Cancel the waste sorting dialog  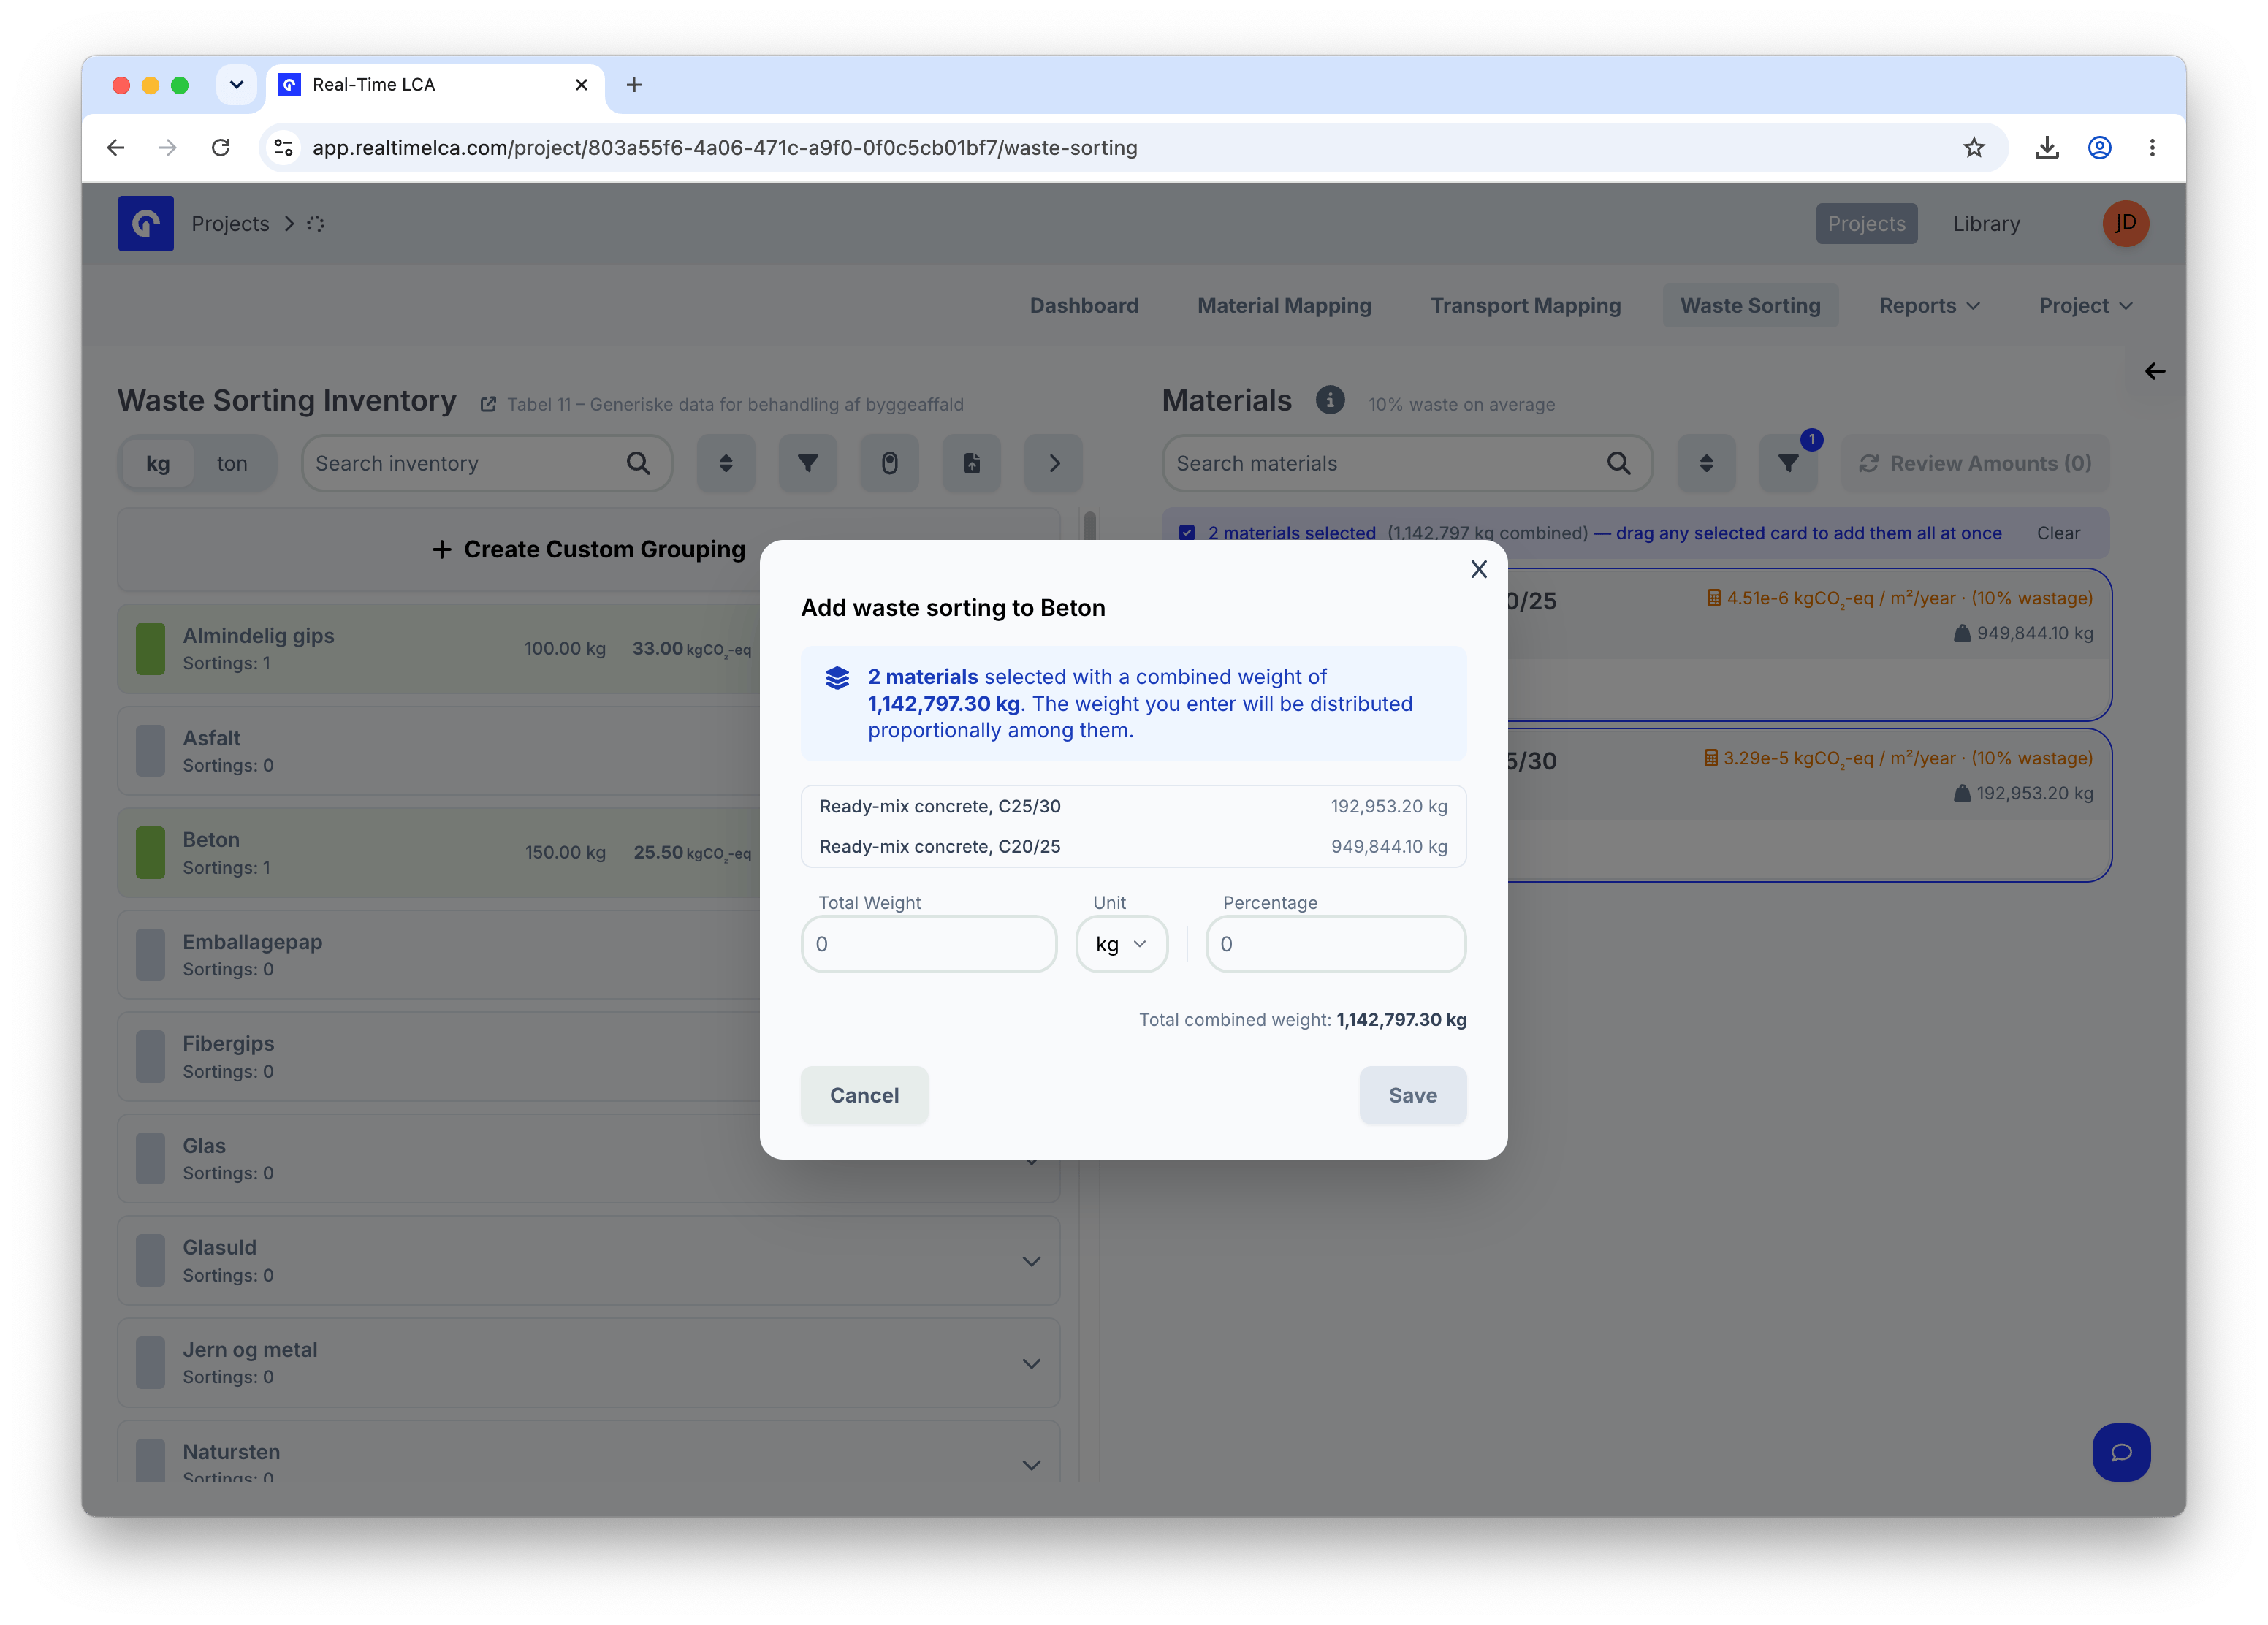(x=864, y=1095)
